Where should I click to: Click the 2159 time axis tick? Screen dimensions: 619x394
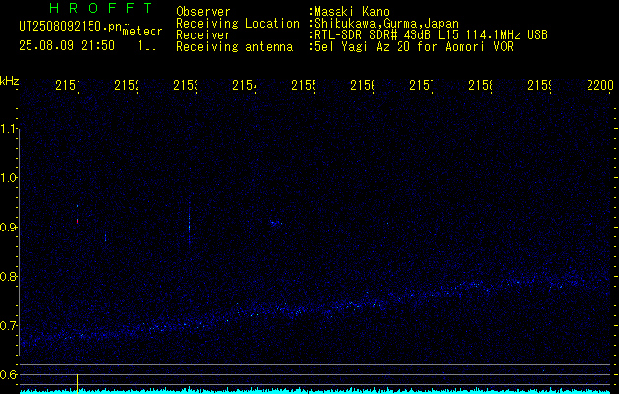539,85
